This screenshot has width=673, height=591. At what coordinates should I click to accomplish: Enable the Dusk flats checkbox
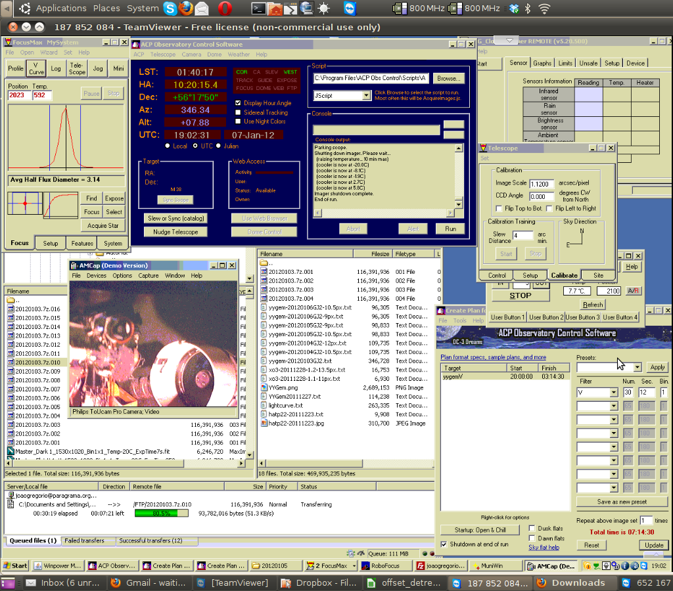point(532,529)
